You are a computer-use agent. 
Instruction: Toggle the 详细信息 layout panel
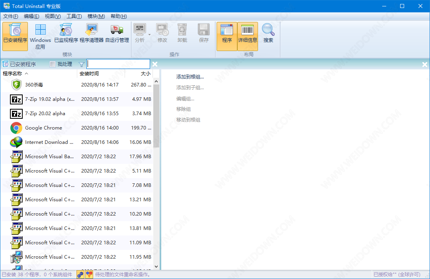tap(248, 36)
